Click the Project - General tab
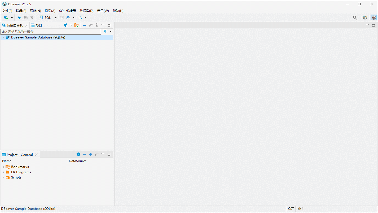Viewport: 378px width, 213px height. [20, 155]
